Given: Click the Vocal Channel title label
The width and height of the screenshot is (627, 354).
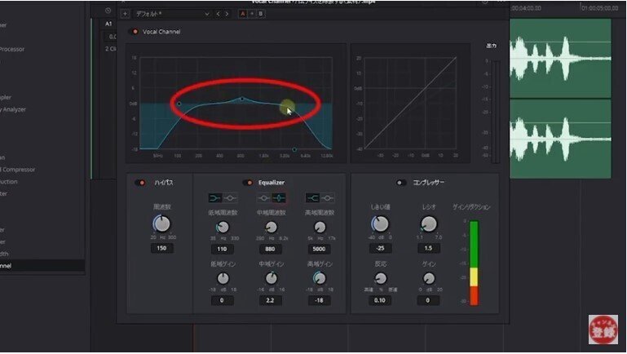Looking at the screenshot, I should tap(161, 32).
